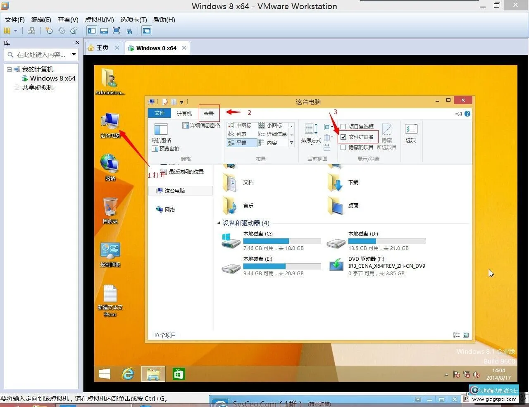Click the revert snapshot icon in VMware toolbar

[x=62, y=31]
